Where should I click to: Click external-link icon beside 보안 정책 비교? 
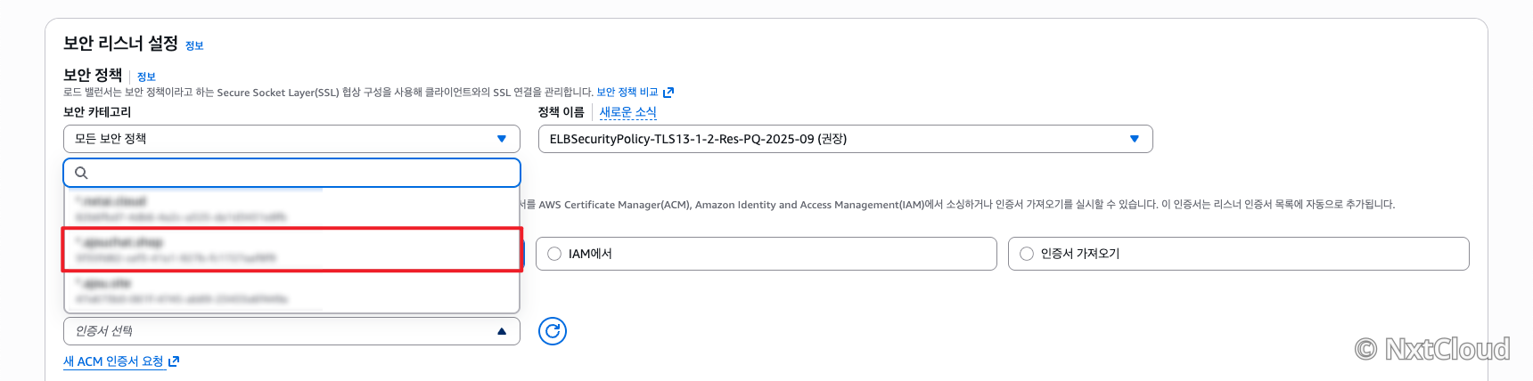click(668, 92)
